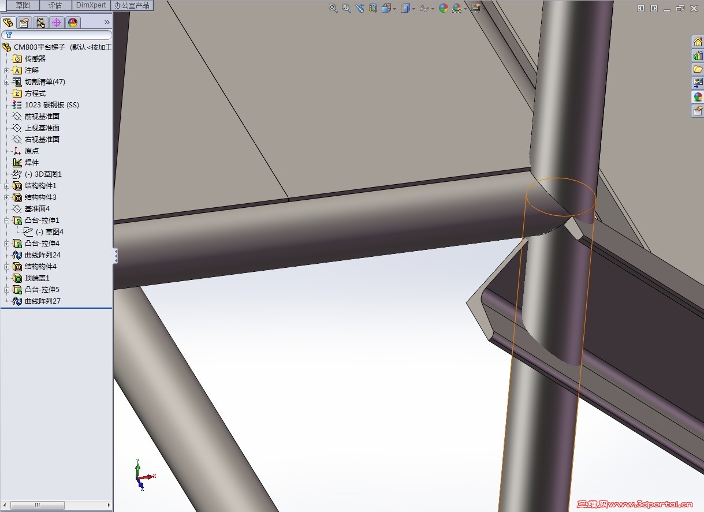Open View Orientation dropdown arrow
The height and width of the screenshot is (512, 704).
pyautogui.click(x=395, y=9)
